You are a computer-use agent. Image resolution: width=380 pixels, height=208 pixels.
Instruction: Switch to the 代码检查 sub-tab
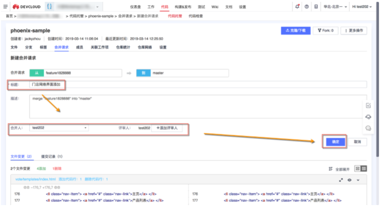pyautogui.click(x=195, y=16)
